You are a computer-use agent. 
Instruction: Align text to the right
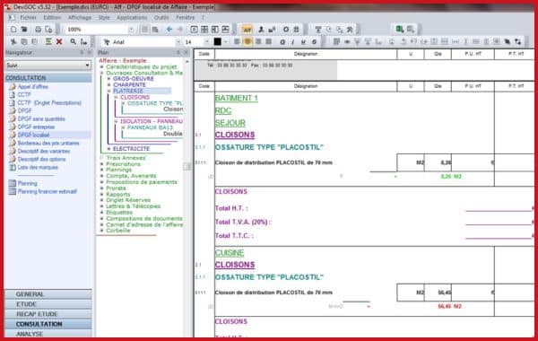(258, 42)
